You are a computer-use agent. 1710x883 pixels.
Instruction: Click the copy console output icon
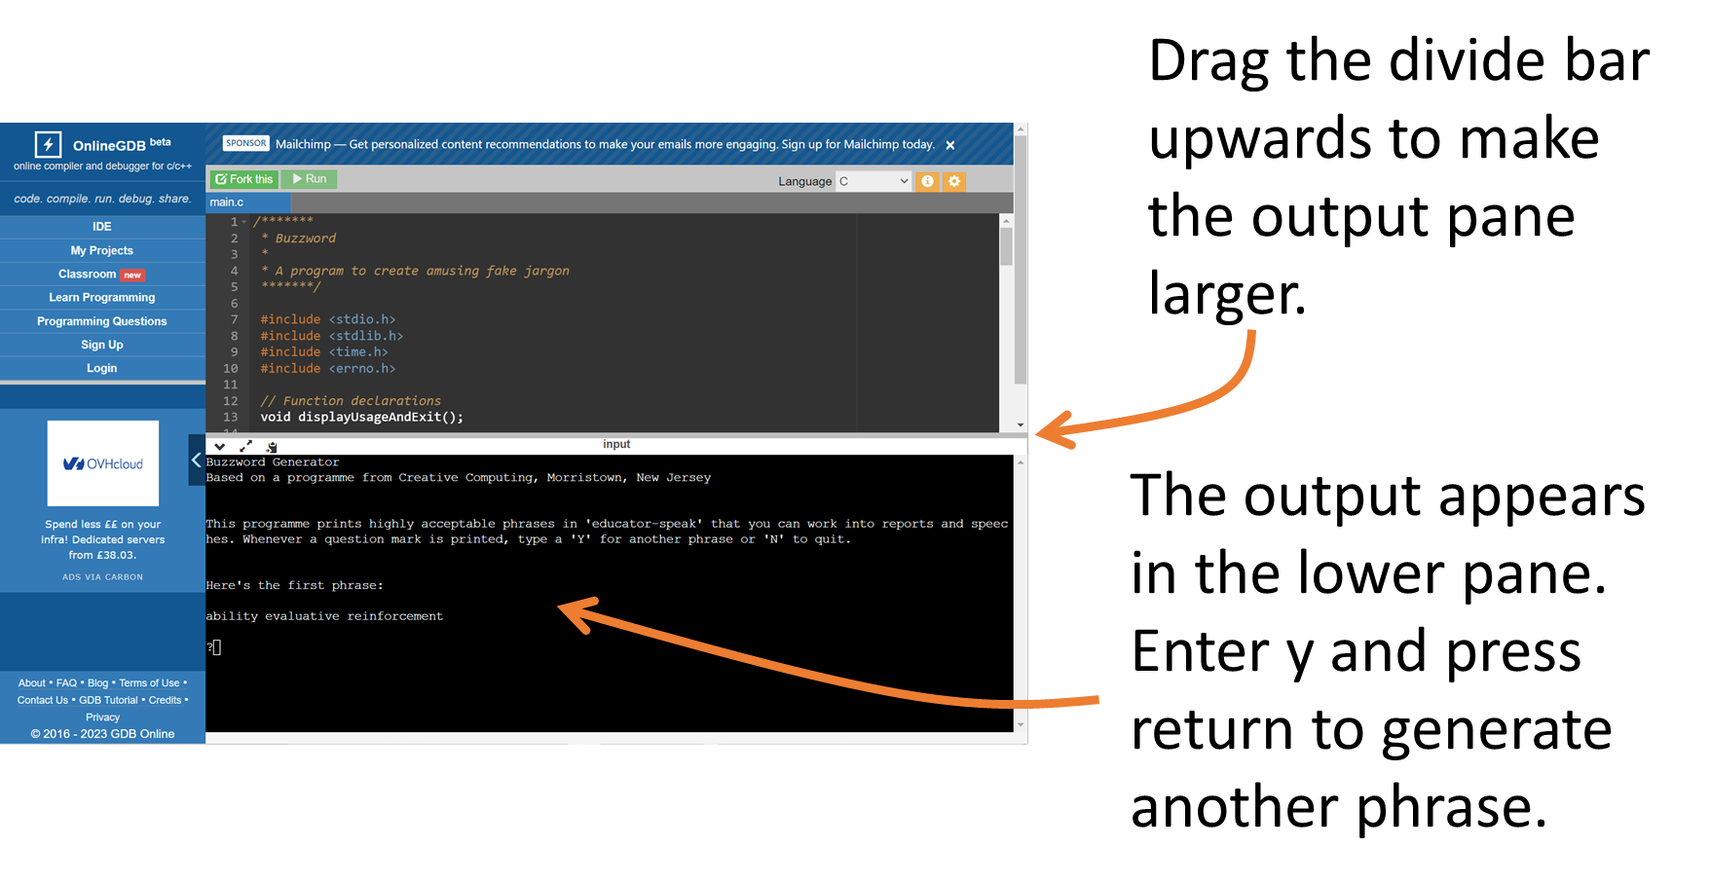click(272, 446)
